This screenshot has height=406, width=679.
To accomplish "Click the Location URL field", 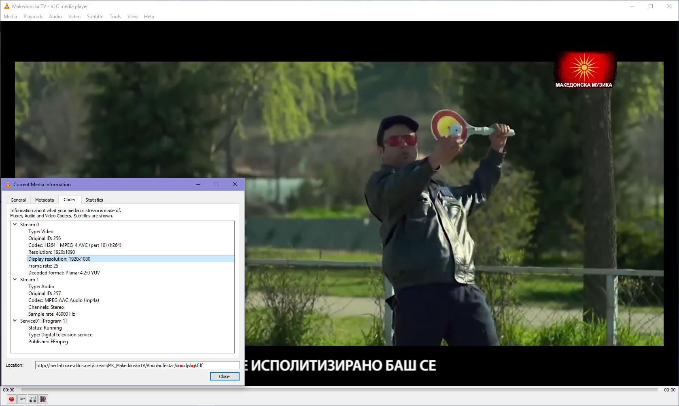I will (x=138, y=366).
